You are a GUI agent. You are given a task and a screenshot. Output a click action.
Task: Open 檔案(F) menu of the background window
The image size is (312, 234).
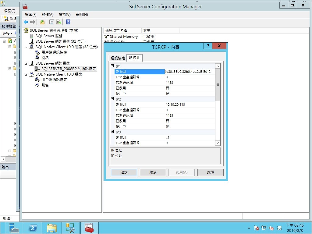(x=9, y=11)
